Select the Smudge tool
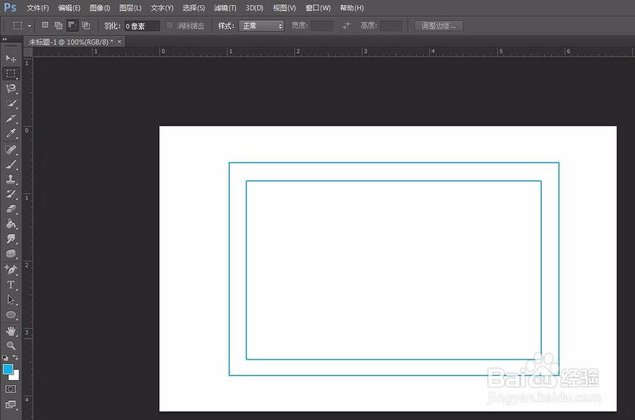 coord(11,239)
